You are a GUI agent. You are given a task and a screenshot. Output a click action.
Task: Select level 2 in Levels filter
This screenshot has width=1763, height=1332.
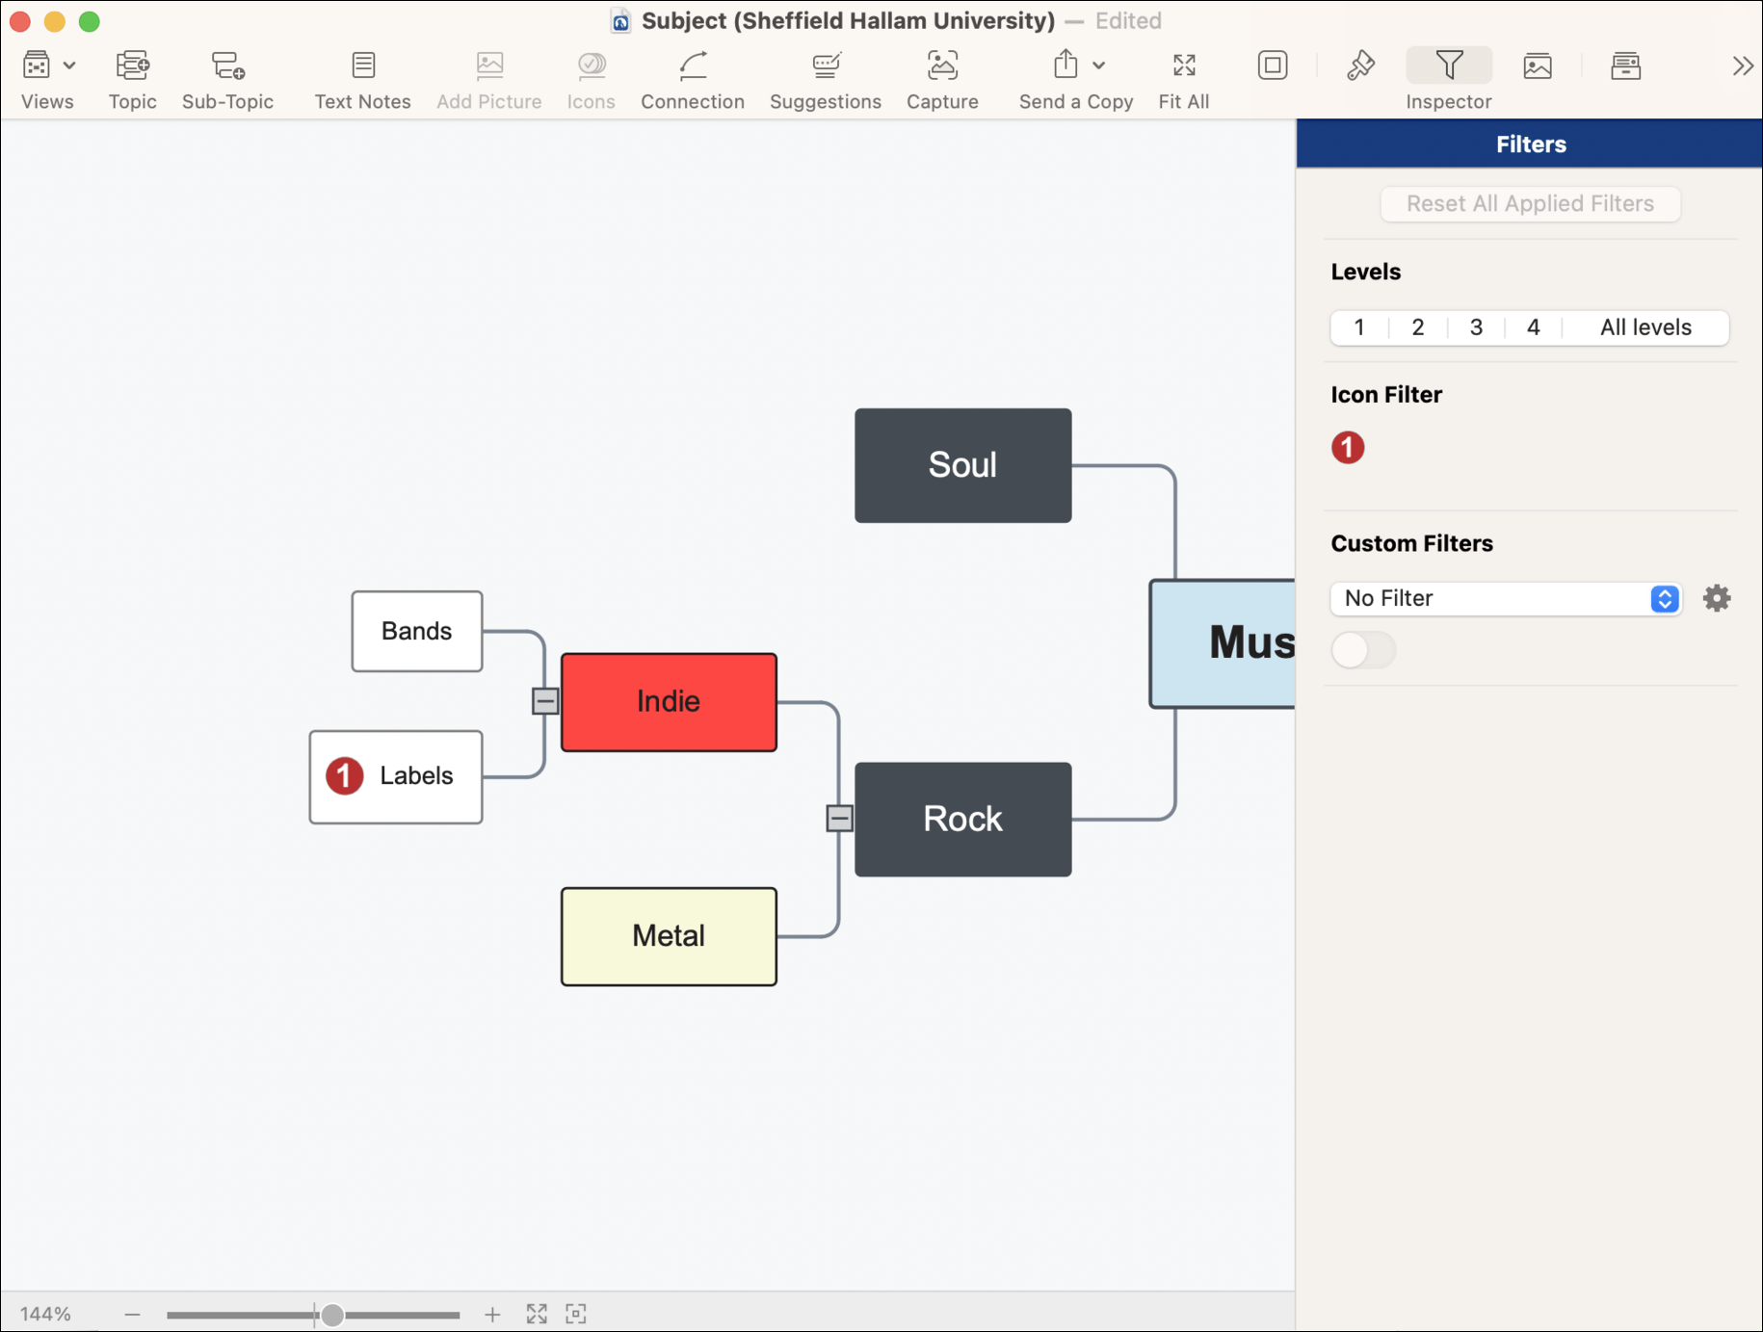coord(1416,327)
